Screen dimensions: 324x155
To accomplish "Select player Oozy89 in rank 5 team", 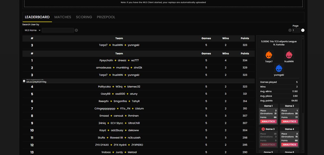I will pos(106,94).
